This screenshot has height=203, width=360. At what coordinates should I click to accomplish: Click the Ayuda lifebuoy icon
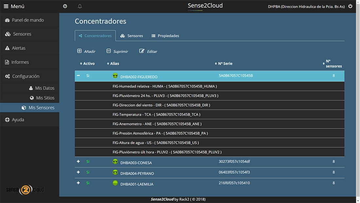7,120
